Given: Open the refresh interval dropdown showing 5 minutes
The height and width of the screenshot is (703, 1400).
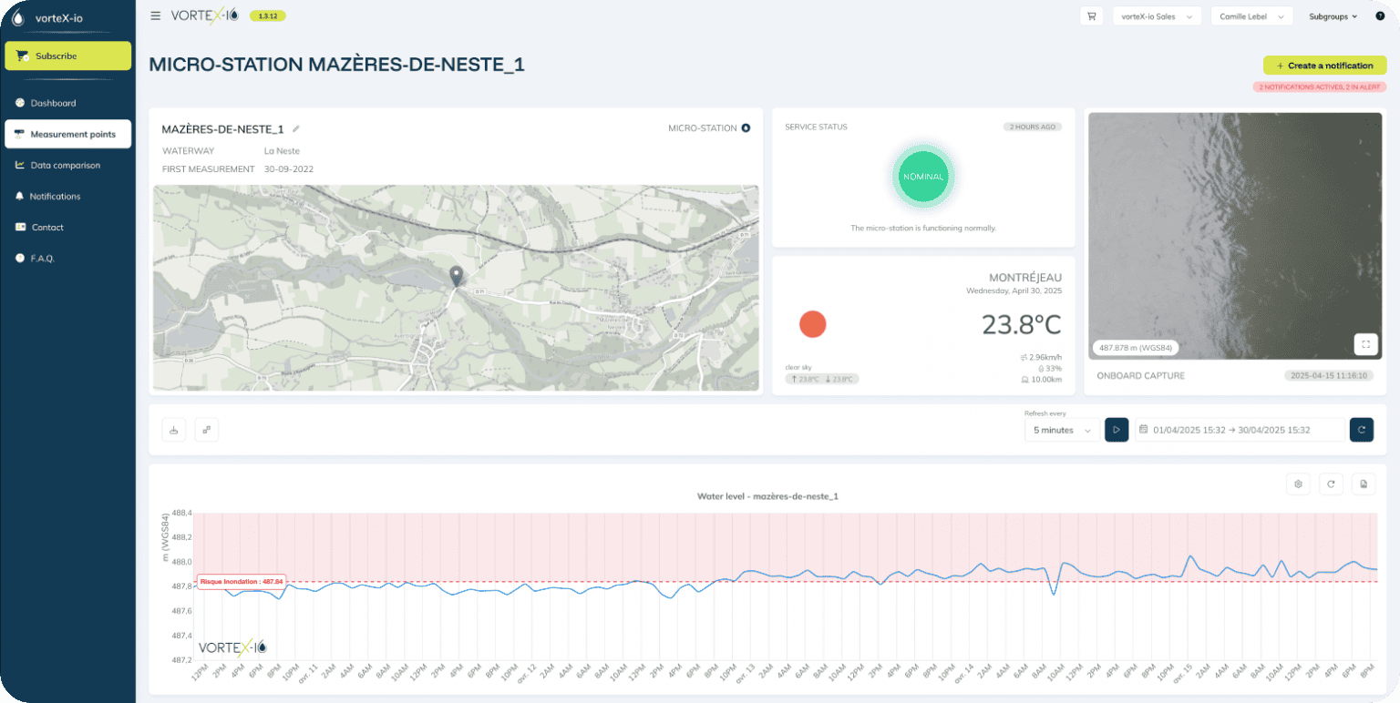Looking at the screenshot, I should (1061, 429).
